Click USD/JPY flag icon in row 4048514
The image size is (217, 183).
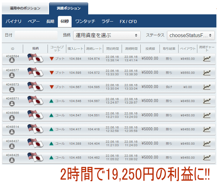pyautogui.click(x=35, y=129)
